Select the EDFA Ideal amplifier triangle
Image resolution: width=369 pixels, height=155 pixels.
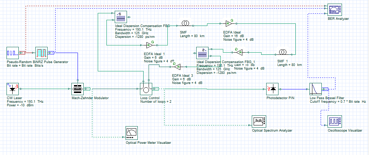pyautogui.click(x=229, y=23)
